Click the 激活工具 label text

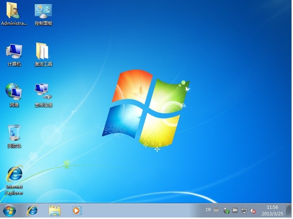pos(43,64)
